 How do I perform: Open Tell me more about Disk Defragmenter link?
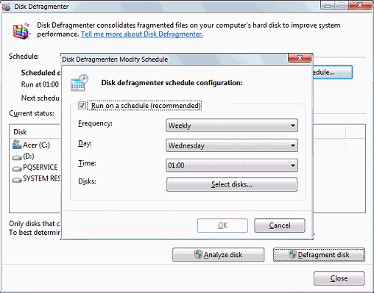(x=142, y=34)
